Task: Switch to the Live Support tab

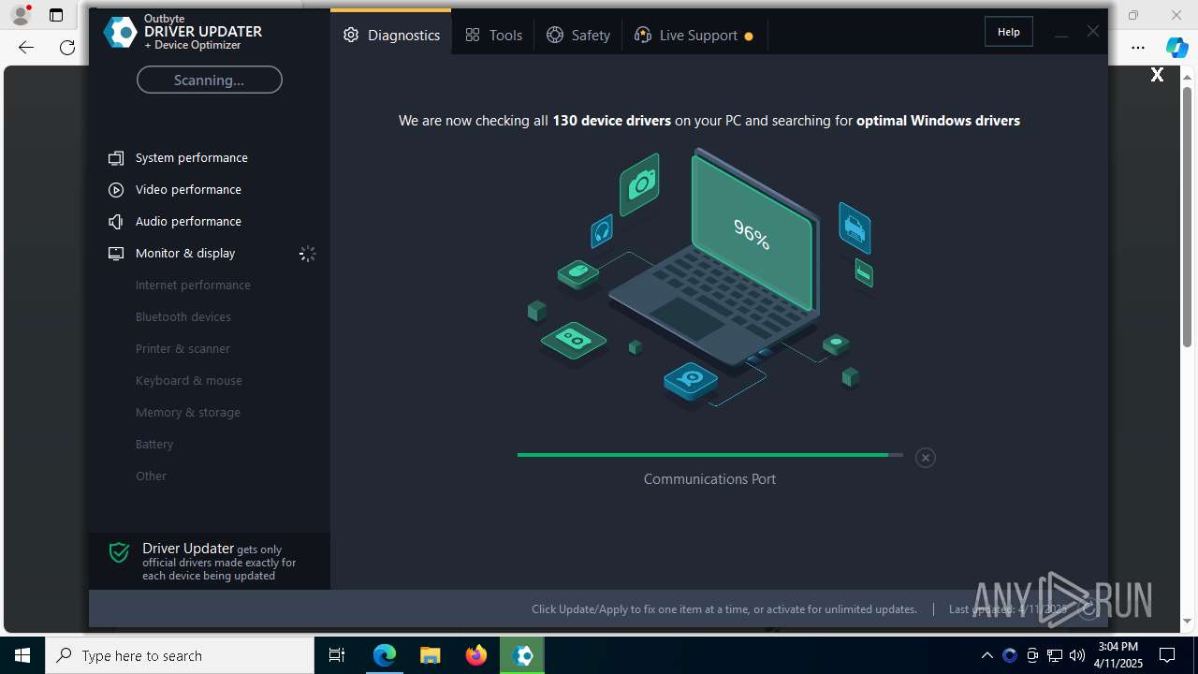Action: (x=694, y=36)
